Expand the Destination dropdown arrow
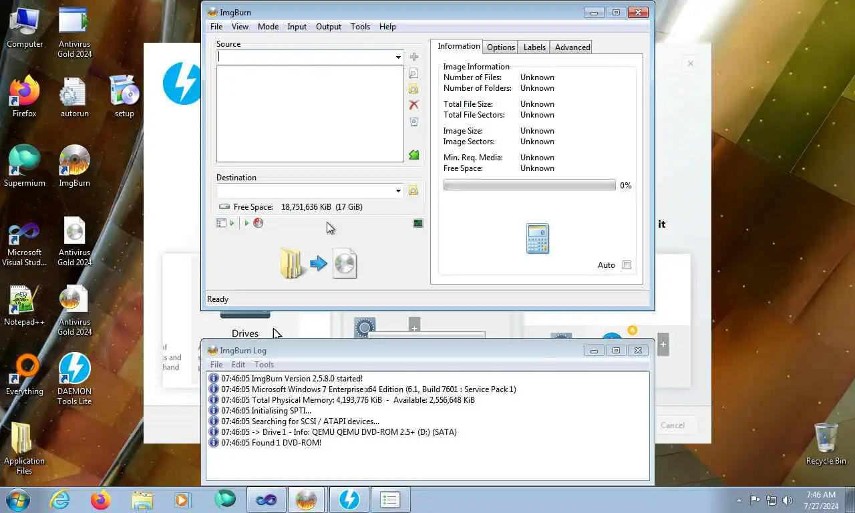 pos(398,191)
